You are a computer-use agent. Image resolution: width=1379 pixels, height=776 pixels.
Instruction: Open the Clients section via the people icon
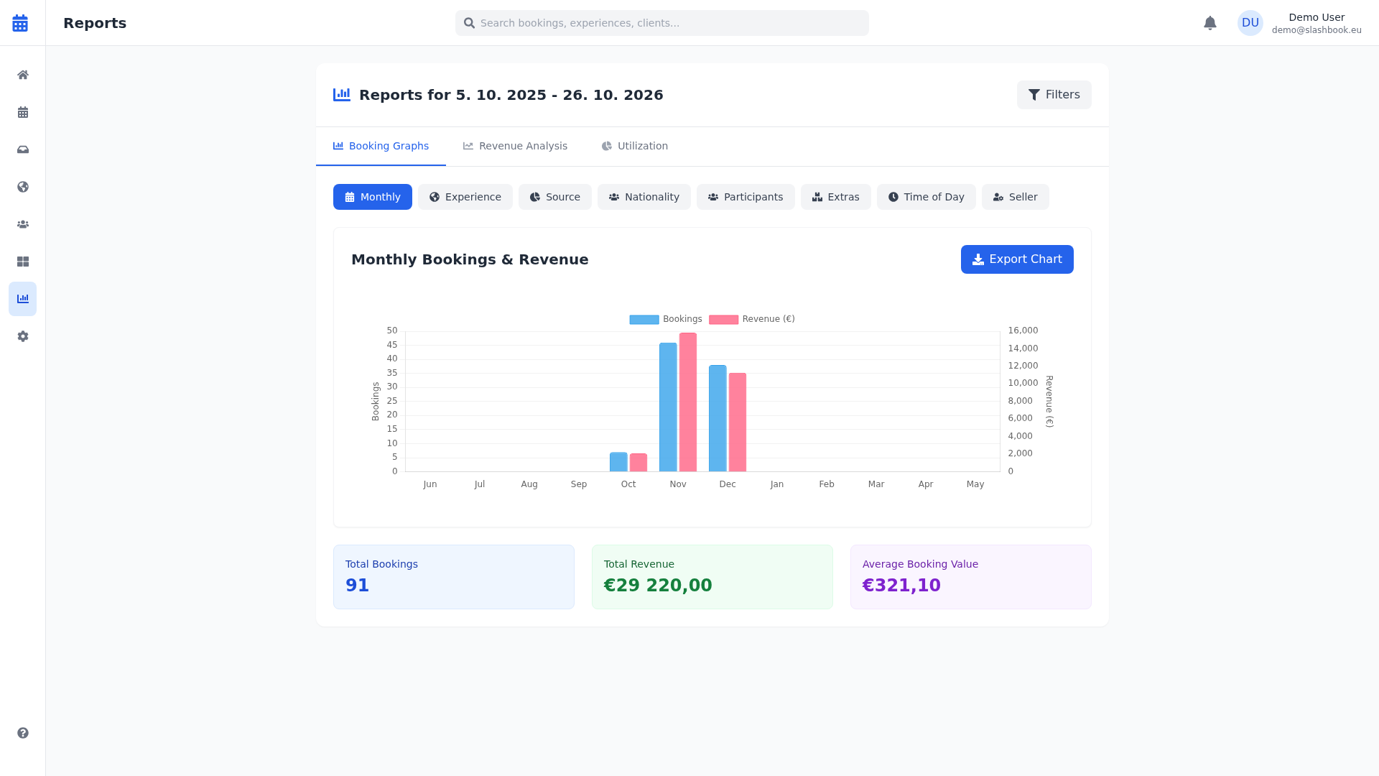22,224
